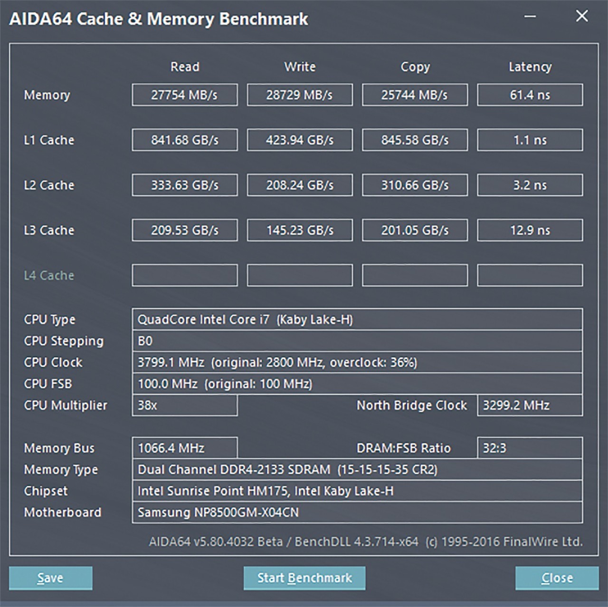Screen dimensions: 608x607
Task: Click the North Bridge Clock value
Action: (530, 405)
